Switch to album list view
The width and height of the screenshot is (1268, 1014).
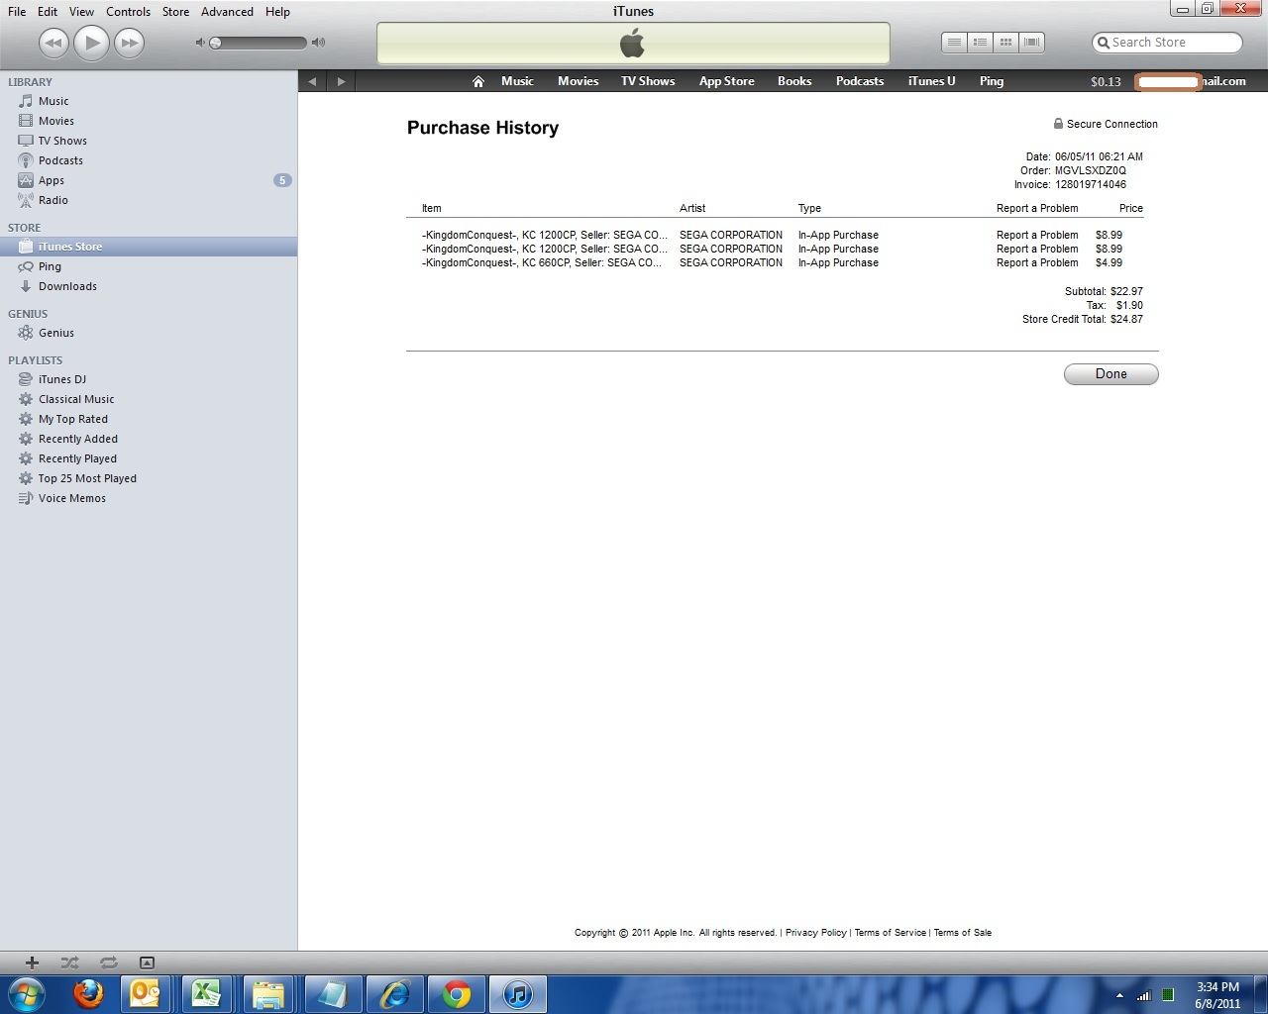click(x=980, y=43)
